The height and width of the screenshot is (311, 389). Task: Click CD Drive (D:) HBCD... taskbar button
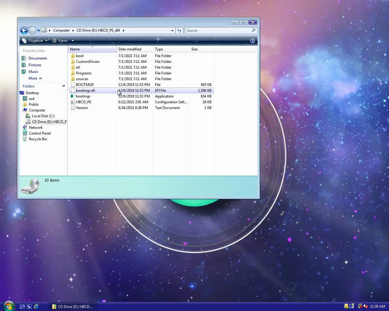72,307
